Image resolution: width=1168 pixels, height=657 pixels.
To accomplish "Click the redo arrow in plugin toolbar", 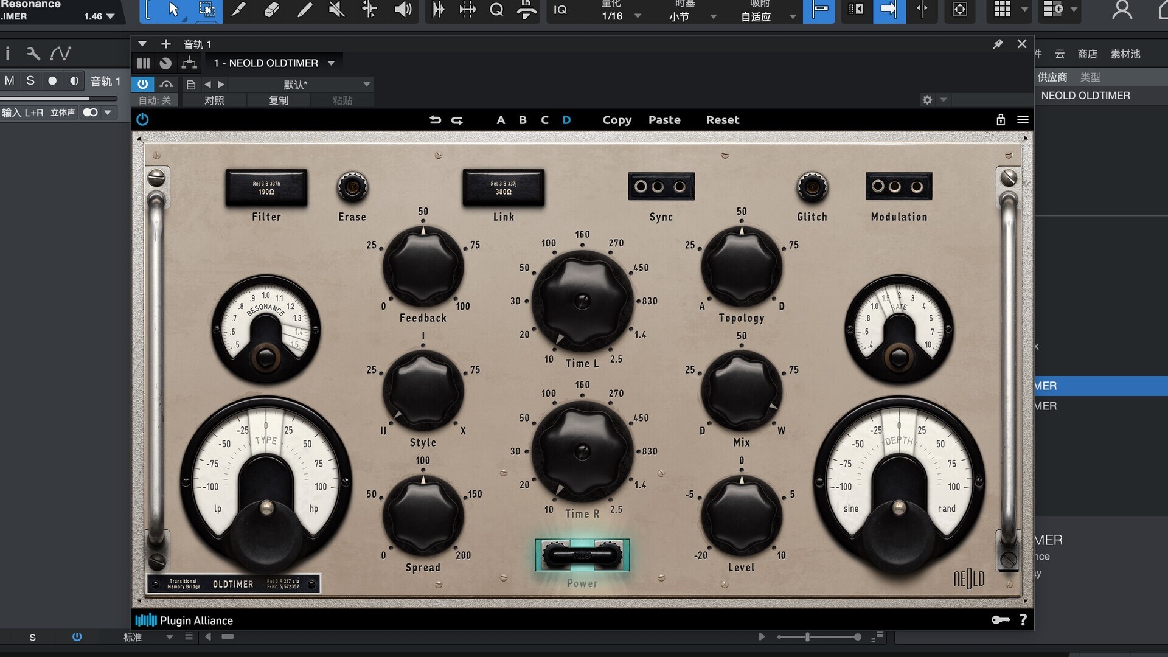I will coord(457,120).
